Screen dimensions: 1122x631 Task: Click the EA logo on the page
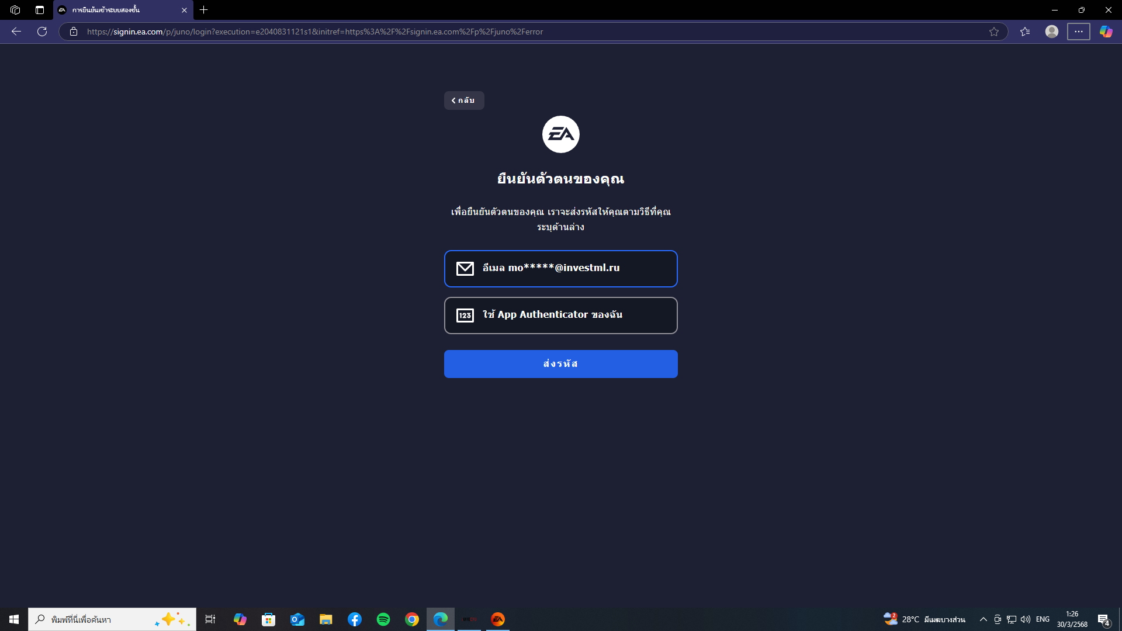[560, 134]
